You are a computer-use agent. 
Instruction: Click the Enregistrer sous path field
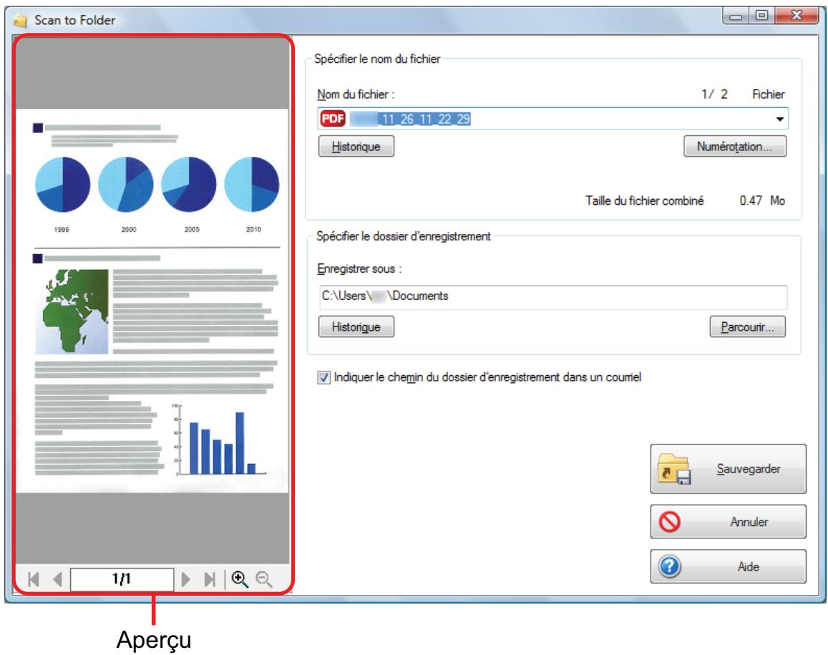click(553, 297)
